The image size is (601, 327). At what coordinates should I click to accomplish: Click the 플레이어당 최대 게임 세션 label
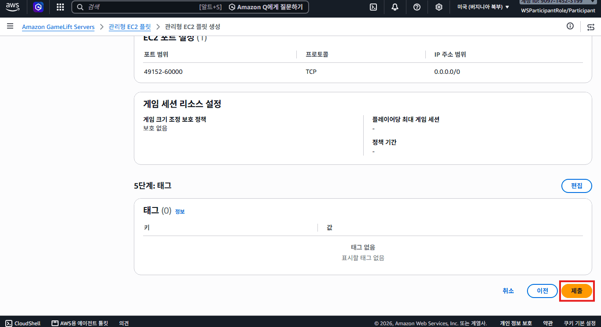click(x=406, y=119)
